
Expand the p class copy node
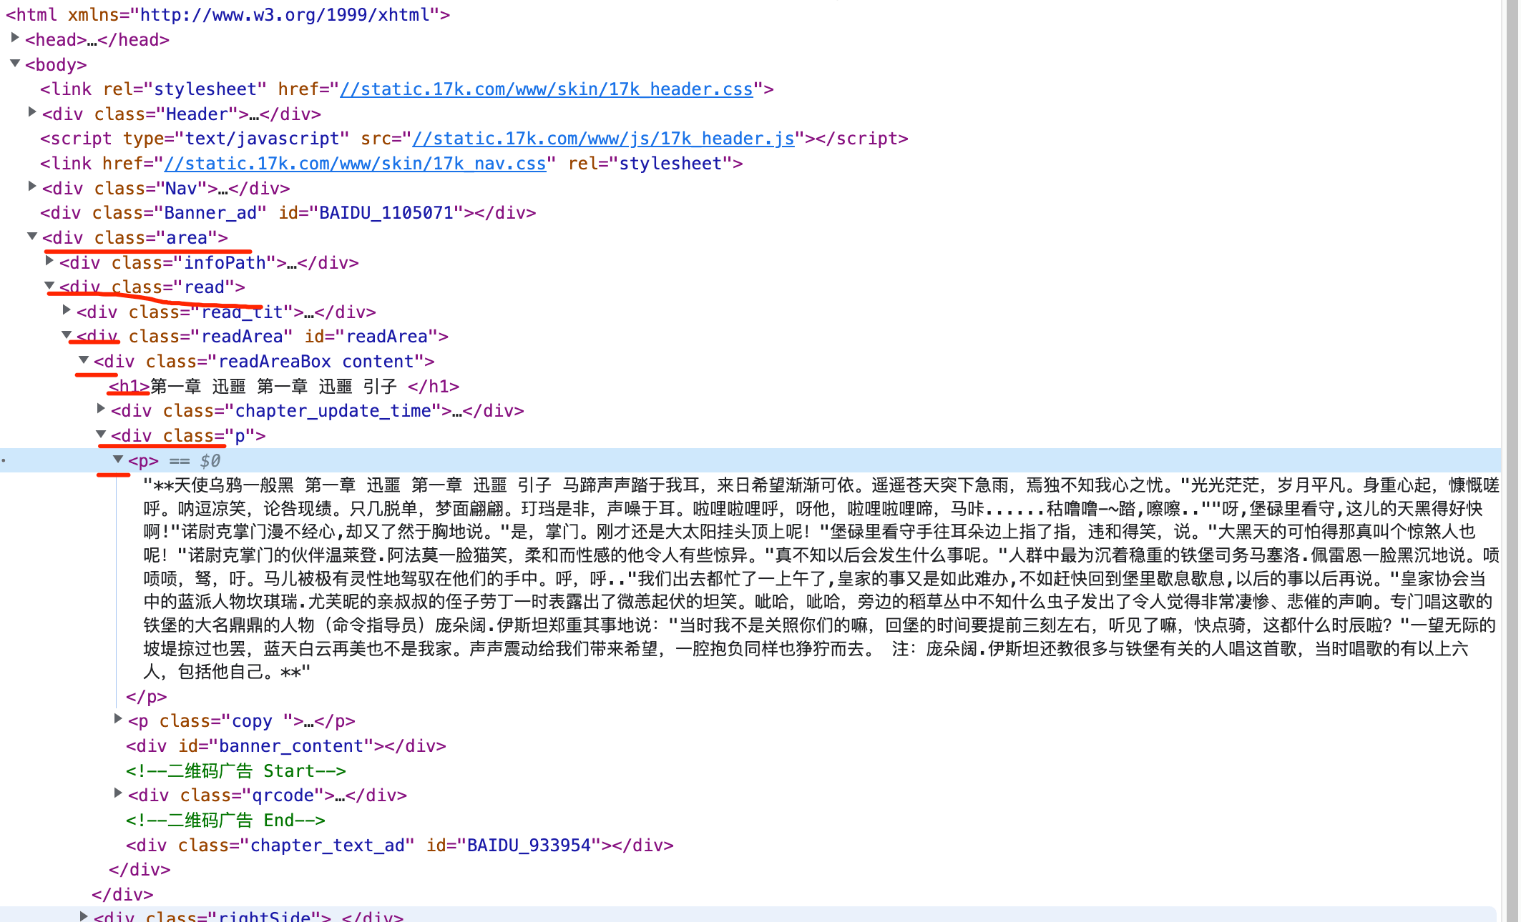pyautogui.click(x=118, y=719)
